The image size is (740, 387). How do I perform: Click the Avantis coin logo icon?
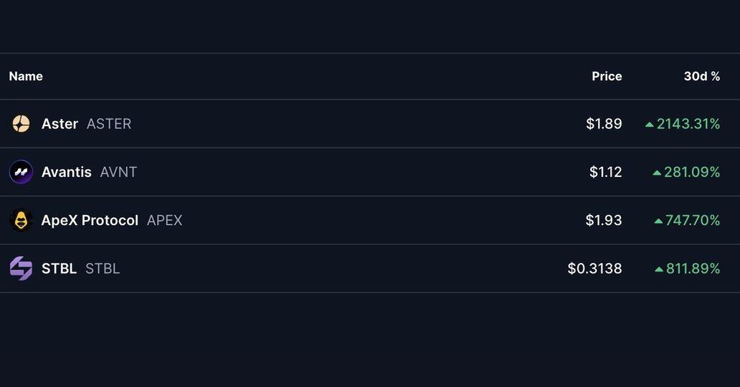click(21, 172)
